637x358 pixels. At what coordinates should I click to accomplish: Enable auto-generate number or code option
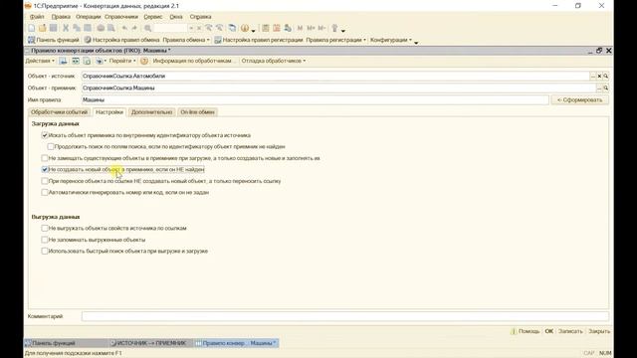pyautogui.click(x=45, y=192)
